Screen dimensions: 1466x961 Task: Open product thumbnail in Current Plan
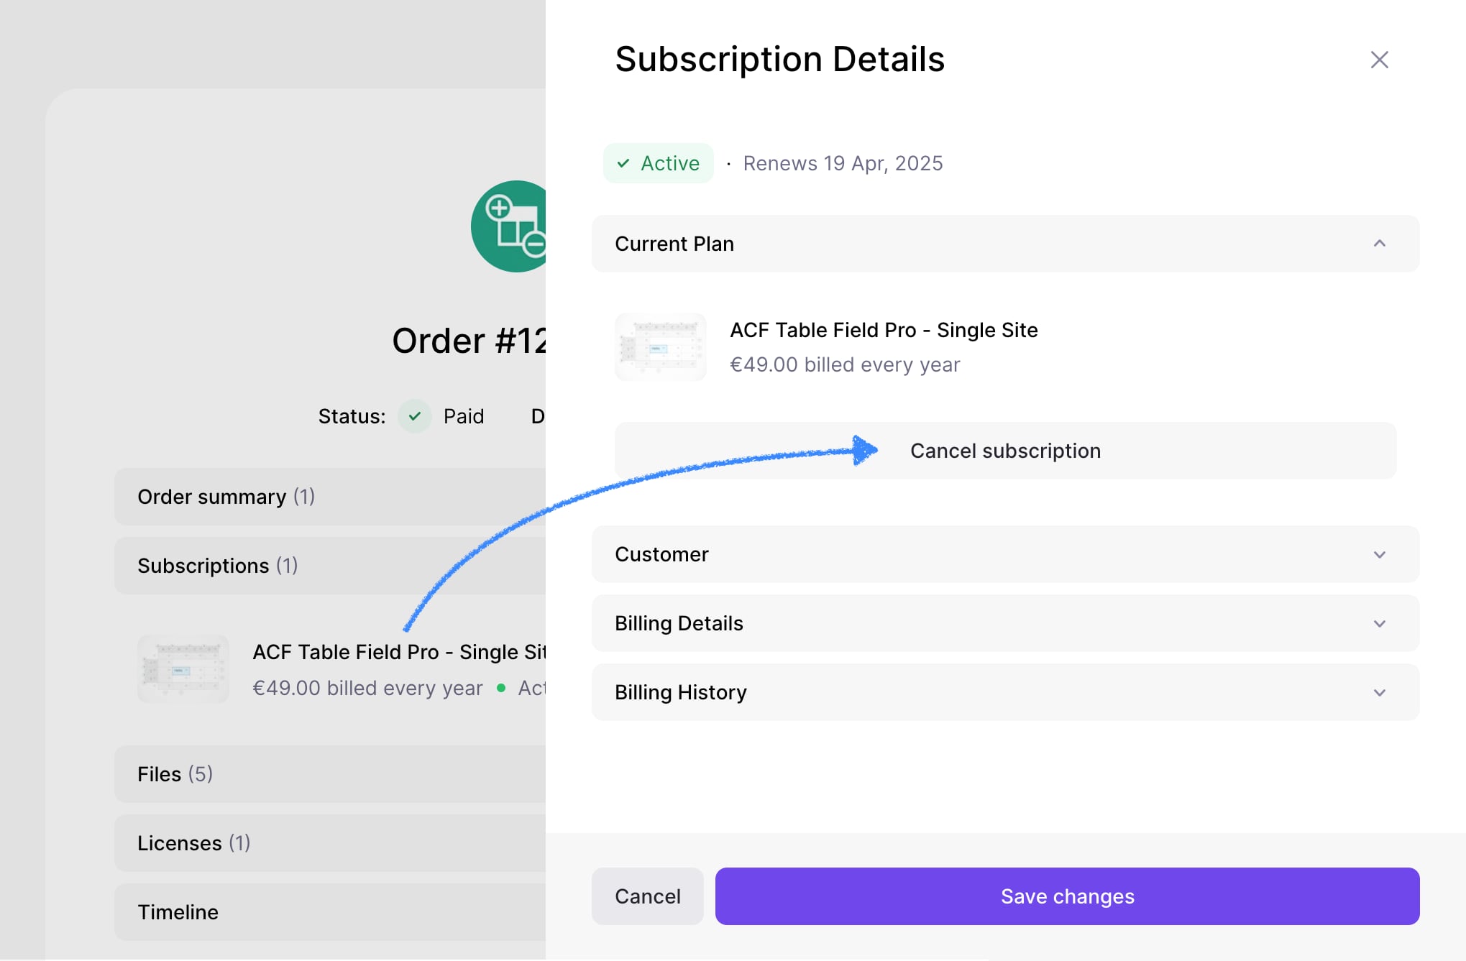click(x=661, y=347)
